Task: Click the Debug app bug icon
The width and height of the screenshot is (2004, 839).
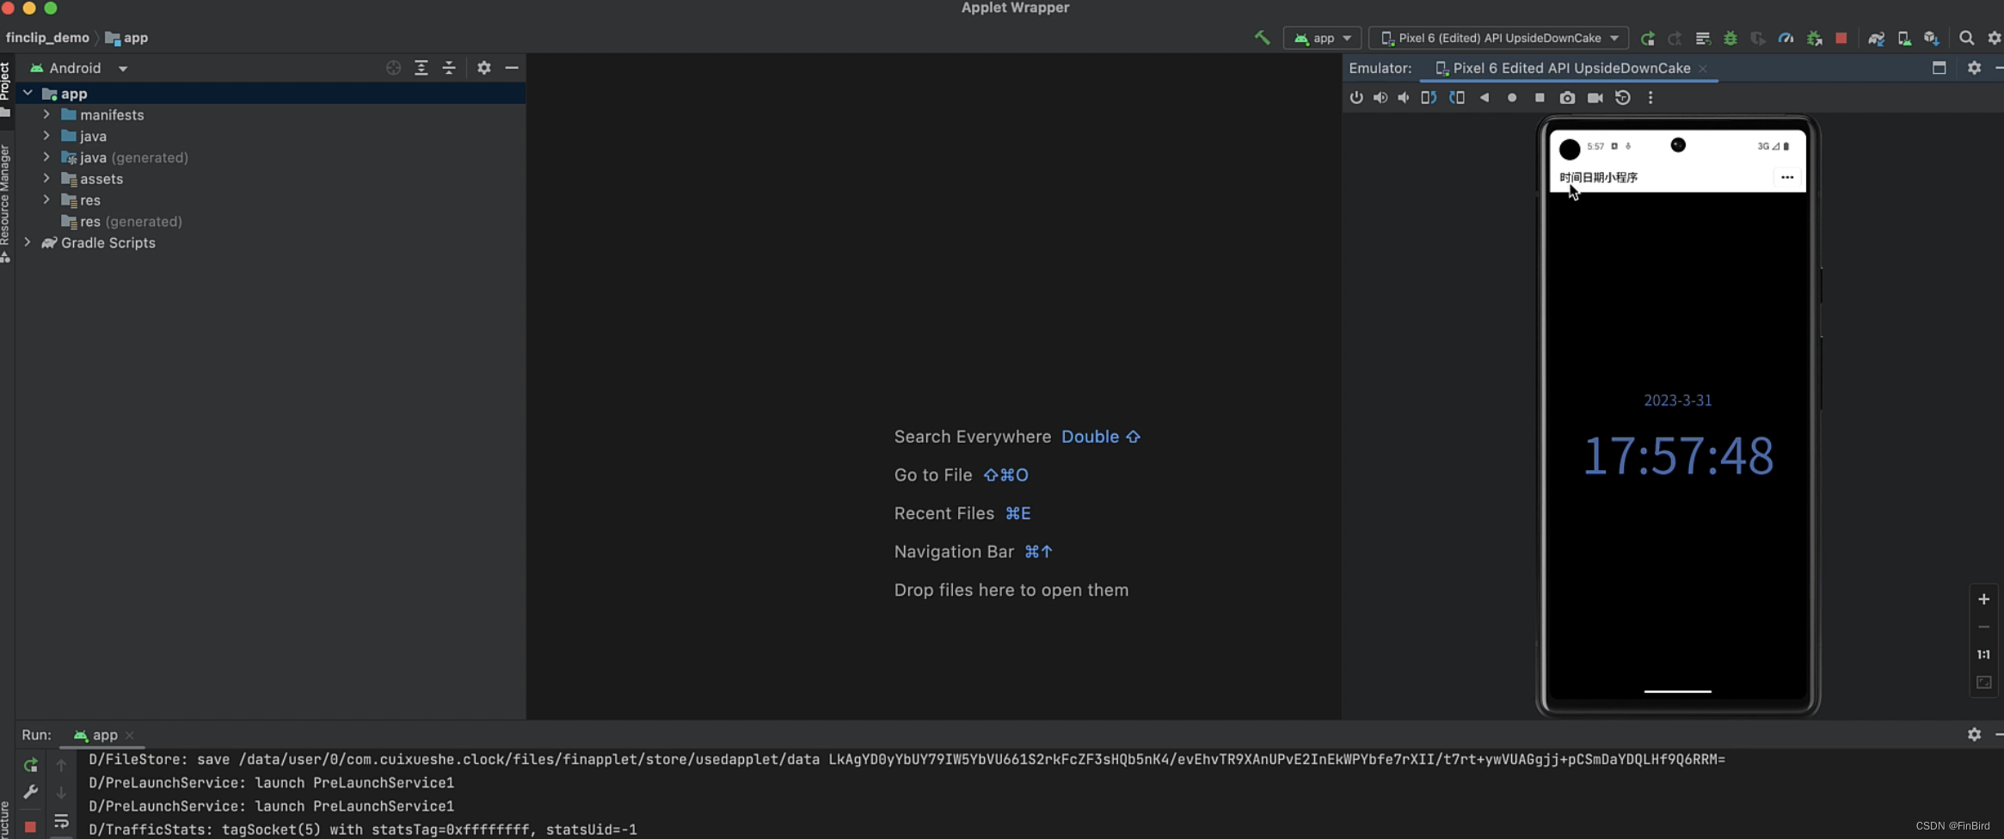Action: coord(1730,38)
